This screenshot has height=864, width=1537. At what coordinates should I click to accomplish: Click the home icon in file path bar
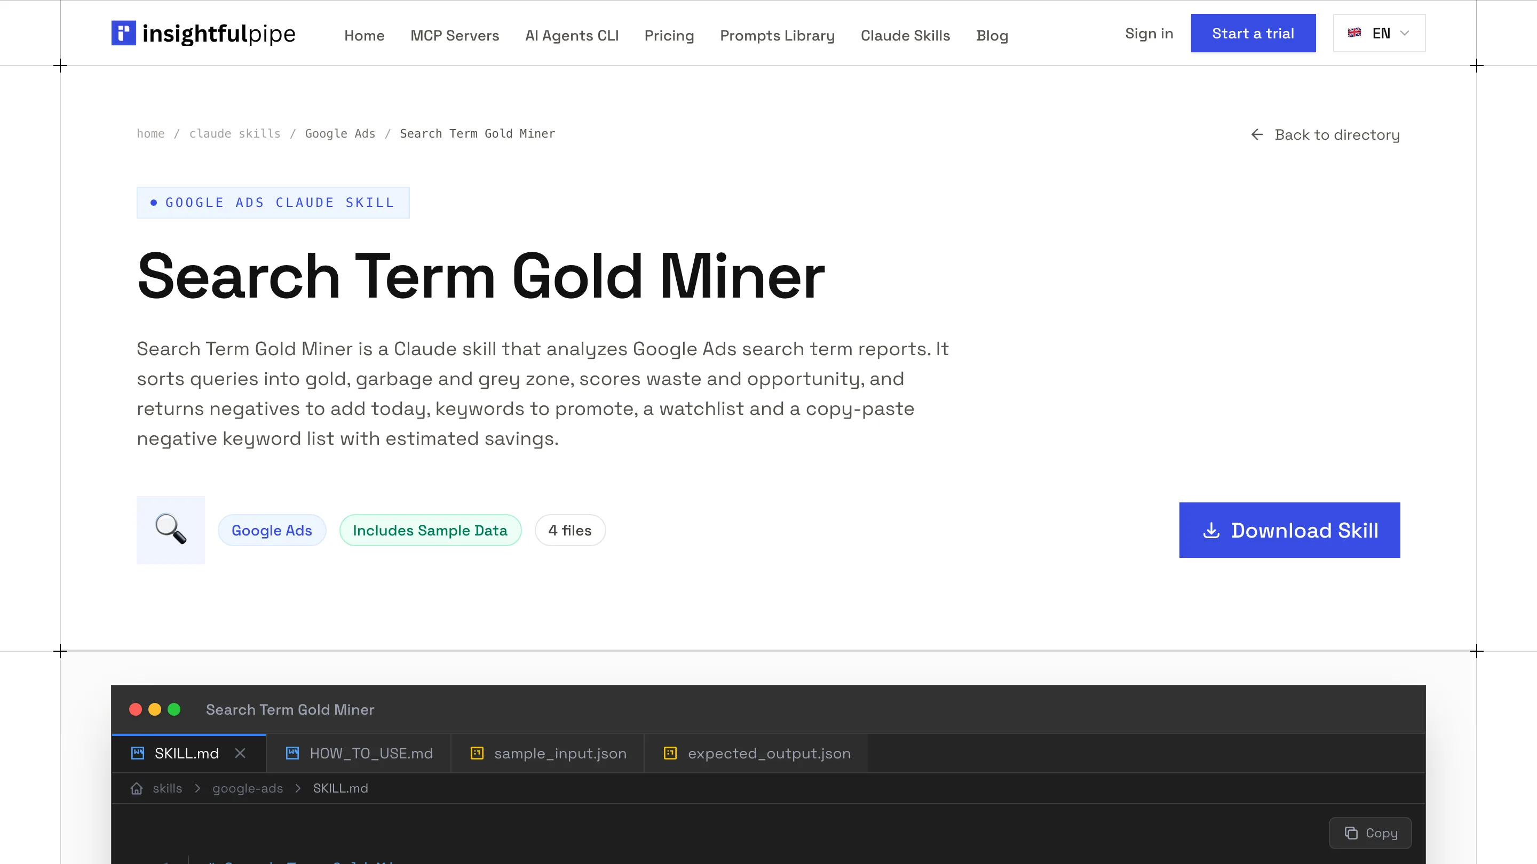point(137,788)
